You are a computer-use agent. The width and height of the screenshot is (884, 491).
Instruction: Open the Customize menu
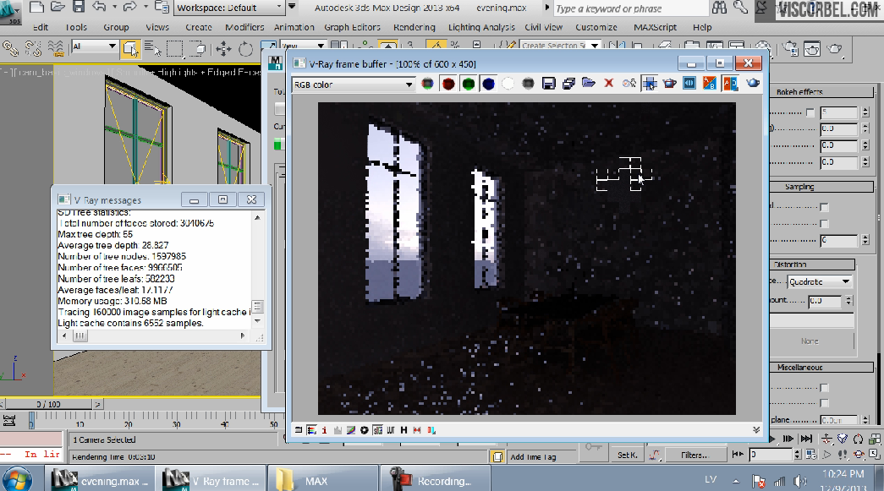click(x=596, y=27)
